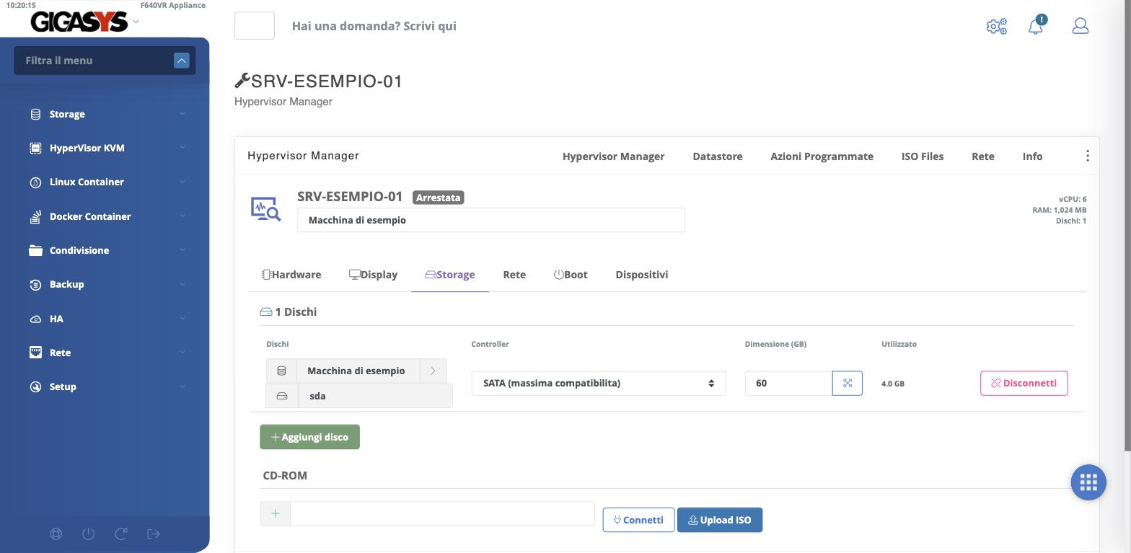Viewport: 1131px width, 553px height.
Task: Click the search box Hai una domanda
Action: tap(374, 26)
